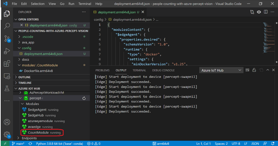Synchronize changes in status bar

coord(30,143)
